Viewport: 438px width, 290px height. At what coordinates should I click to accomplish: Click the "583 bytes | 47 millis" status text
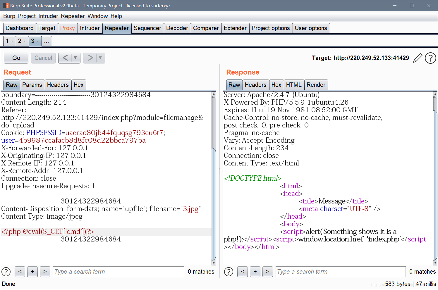[x=410, y=284]
